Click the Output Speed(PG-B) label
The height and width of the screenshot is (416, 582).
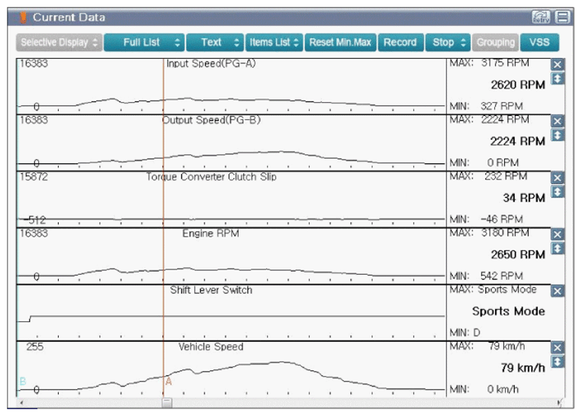click(x=211, y=120)
